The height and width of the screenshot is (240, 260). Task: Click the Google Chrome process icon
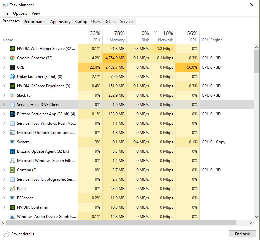[12, 58]
